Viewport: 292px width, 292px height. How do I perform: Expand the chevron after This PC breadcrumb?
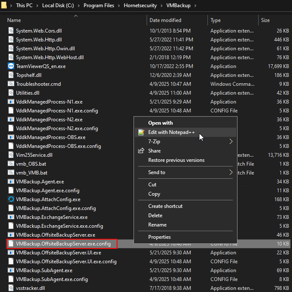pos(38,5)
